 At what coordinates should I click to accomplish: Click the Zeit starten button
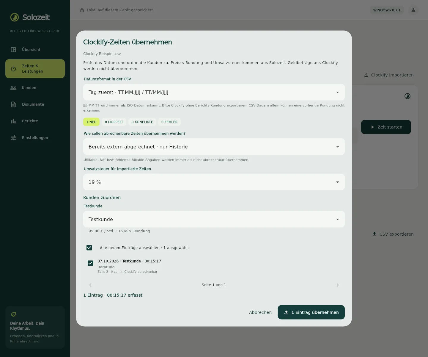(386, 127)
